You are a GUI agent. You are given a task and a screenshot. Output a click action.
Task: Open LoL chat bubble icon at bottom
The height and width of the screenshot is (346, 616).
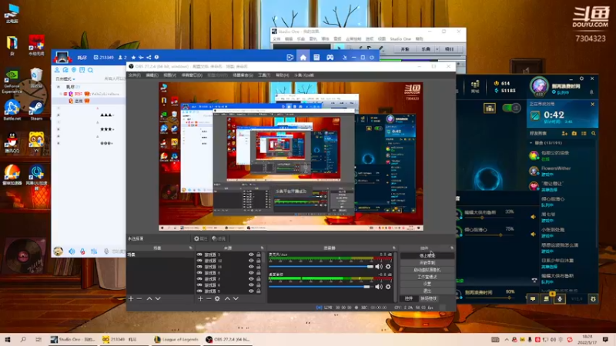click(533, 299)
